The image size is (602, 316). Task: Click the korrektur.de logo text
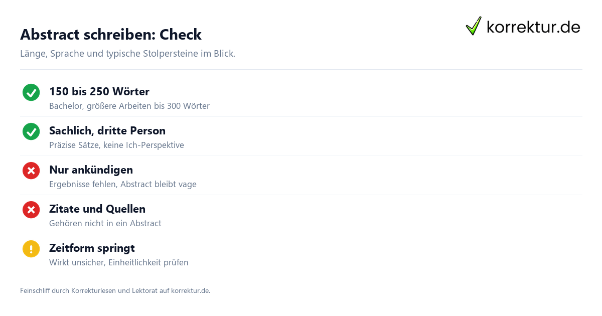coord(533,27)
